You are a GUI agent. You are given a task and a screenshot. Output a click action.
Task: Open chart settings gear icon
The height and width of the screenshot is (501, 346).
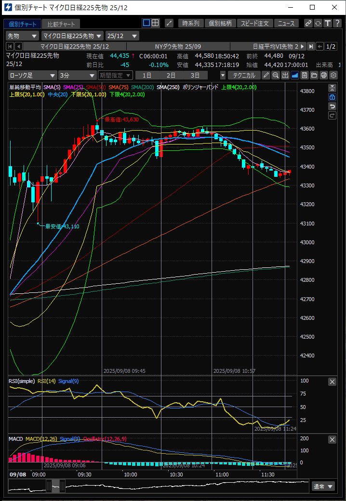click(x=333, y=76)
